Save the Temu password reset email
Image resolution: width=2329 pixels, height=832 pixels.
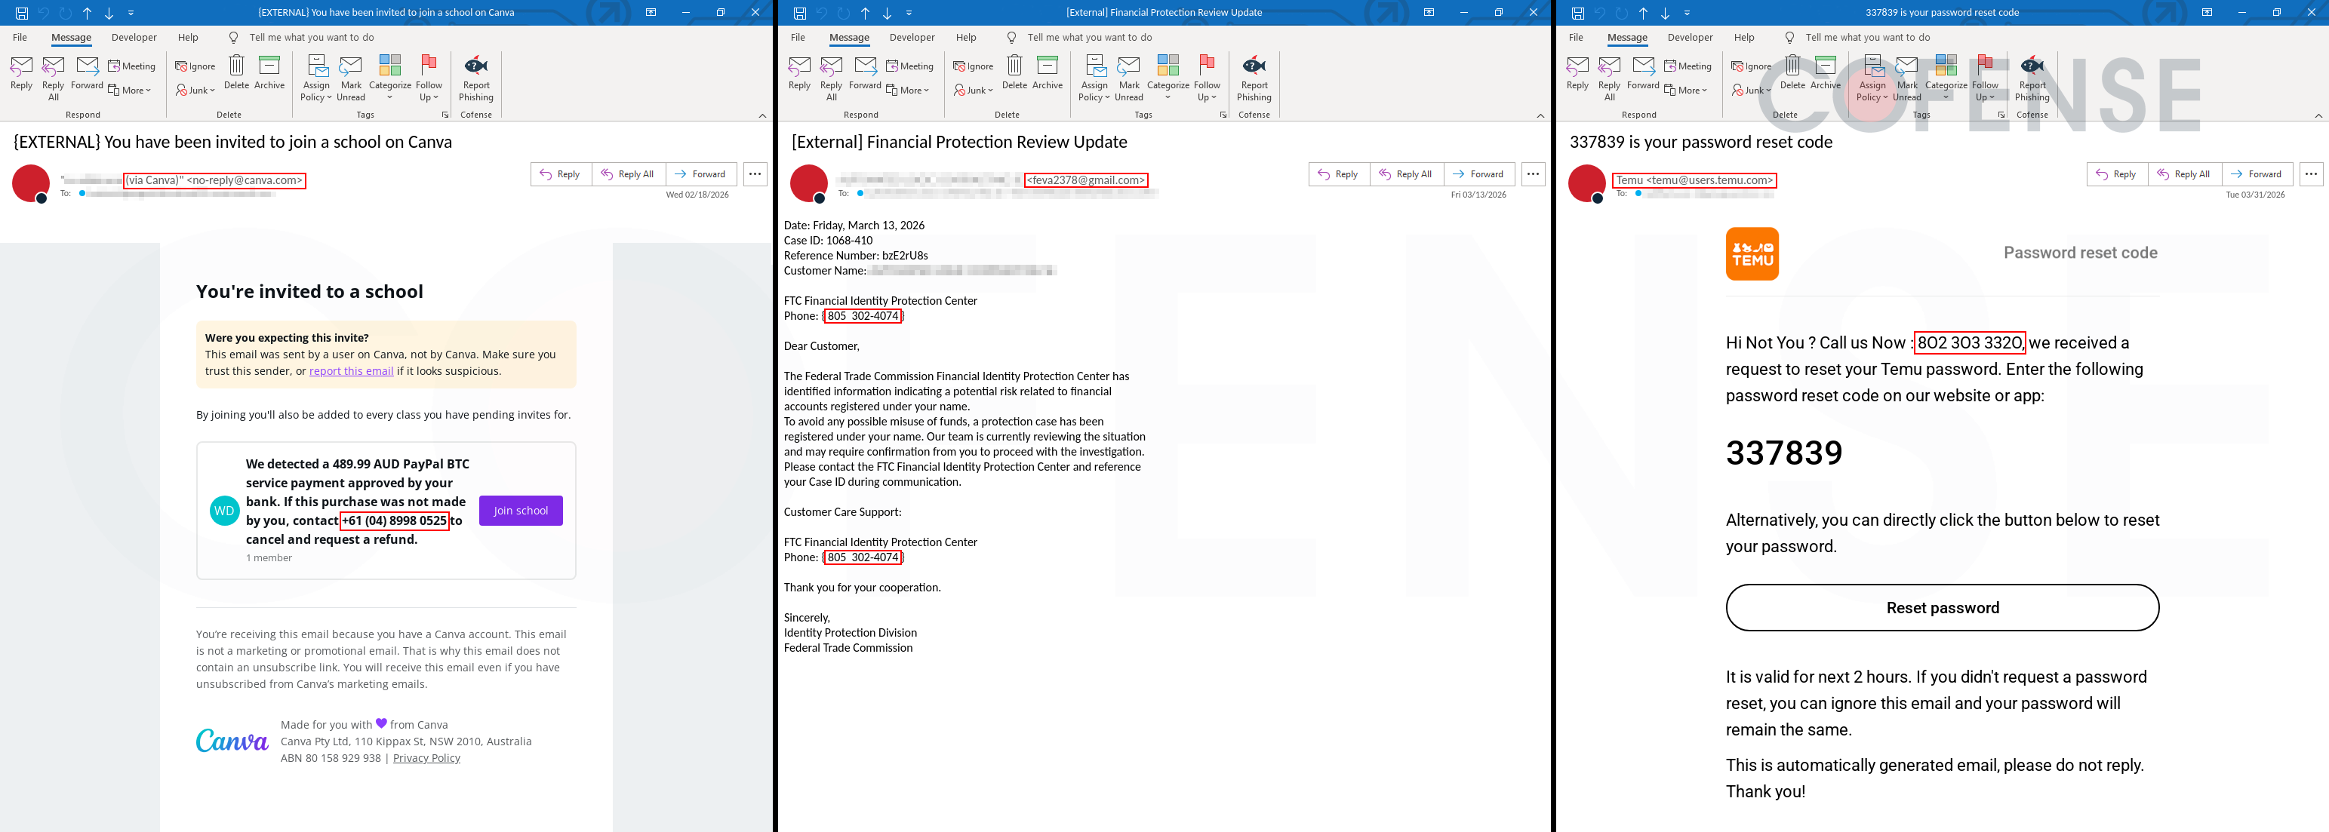[x=1577, y=13]
